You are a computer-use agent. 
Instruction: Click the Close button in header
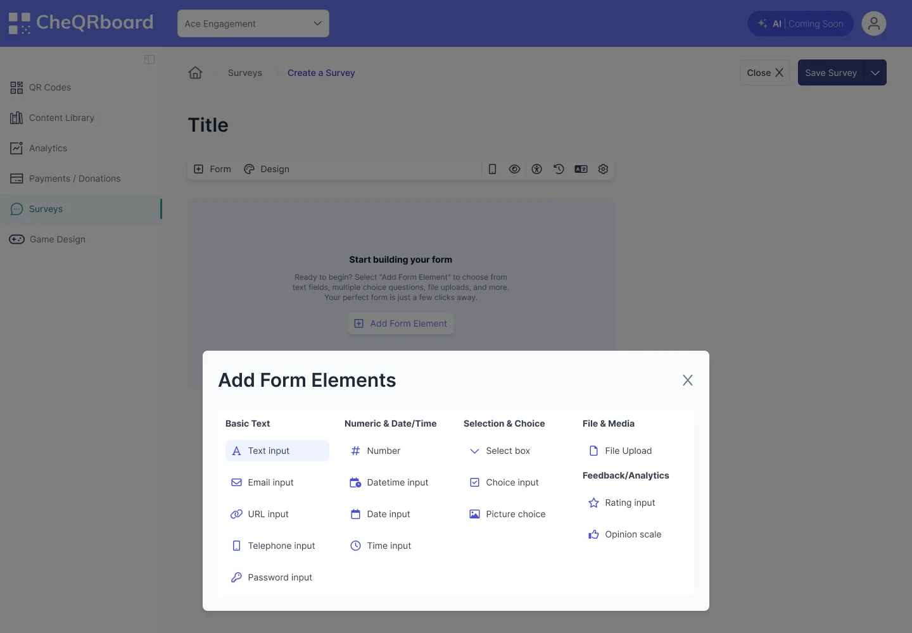coord(765,73)
